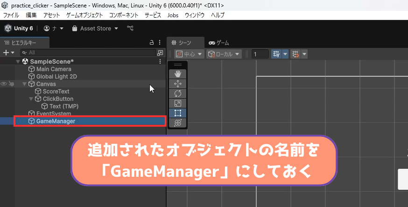Switch to the ゲーム tab
The image size is (408, 207).
click(x=219, y=43)
